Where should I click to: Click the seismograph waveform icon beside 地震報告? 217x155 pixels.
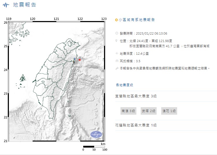click(x=6, y=5)
